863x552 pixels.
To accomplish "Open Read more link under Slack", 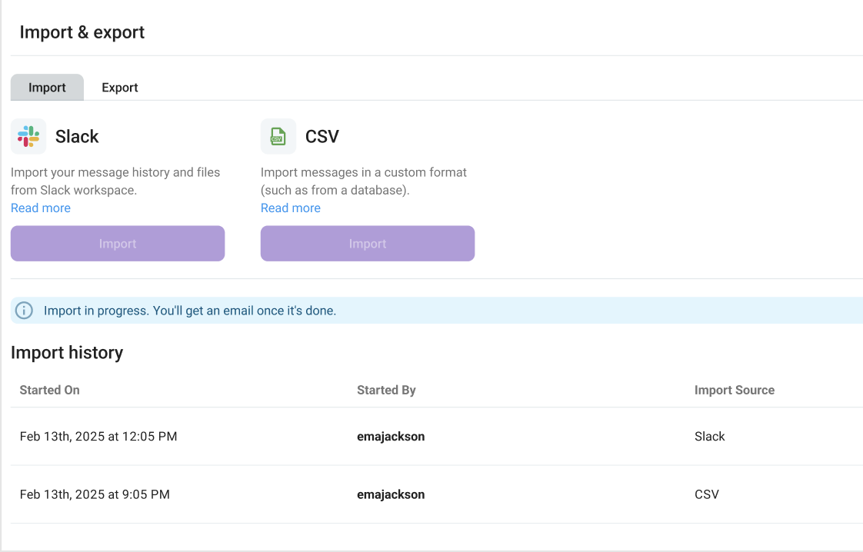I will pos(41,208).
